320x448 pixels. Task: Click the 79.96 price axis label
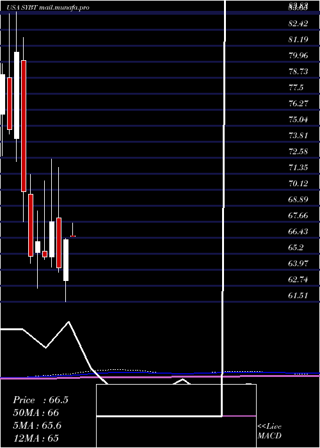pos(298,56)
